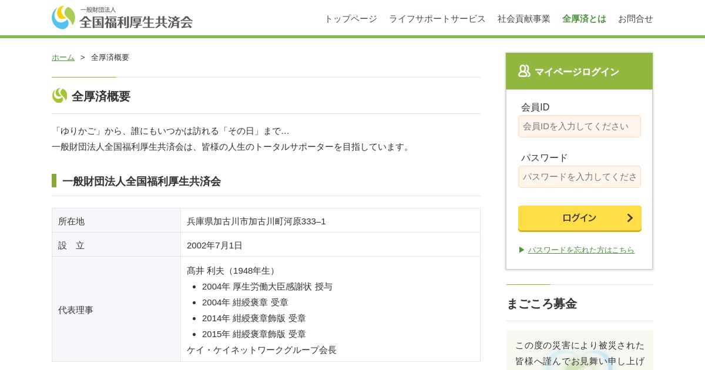Focus the パスワード input field
The width and height of the screenshot is (705, 370).
pyautogui.click(x=579, y=177)
